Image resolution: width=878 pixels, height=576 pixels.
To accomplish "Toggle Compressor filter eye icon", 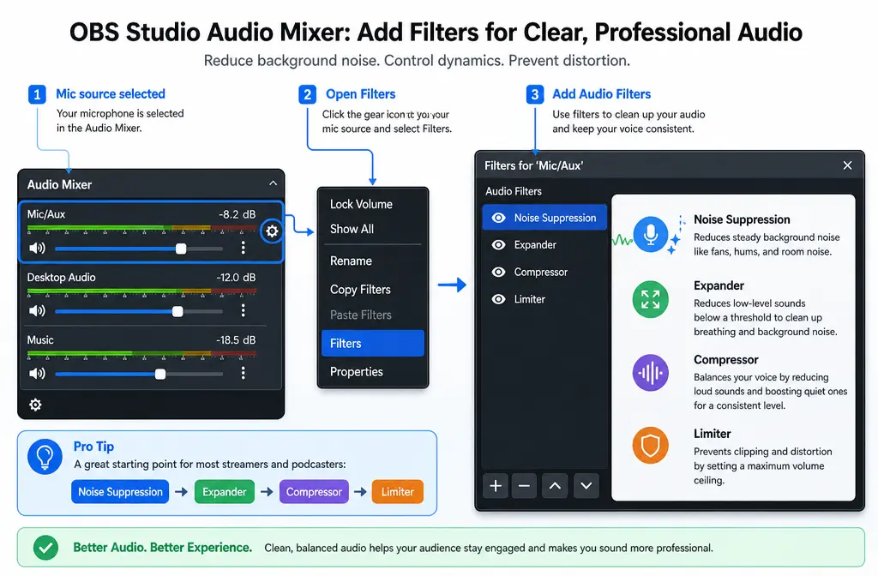I will point(498,272).
